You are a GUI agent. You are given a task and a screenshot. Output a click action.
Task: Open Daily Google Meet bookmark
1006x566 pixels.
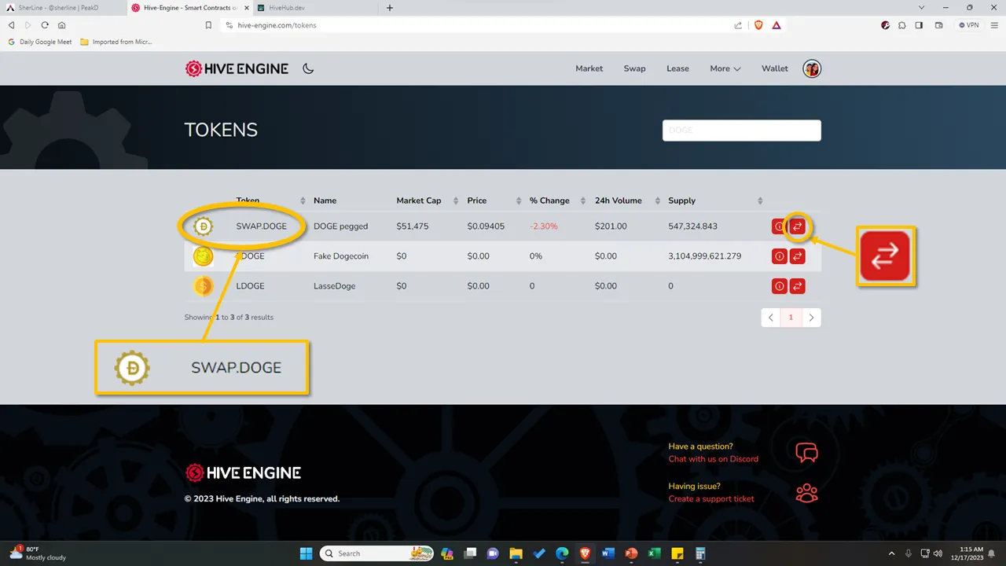tap(40, 42)
